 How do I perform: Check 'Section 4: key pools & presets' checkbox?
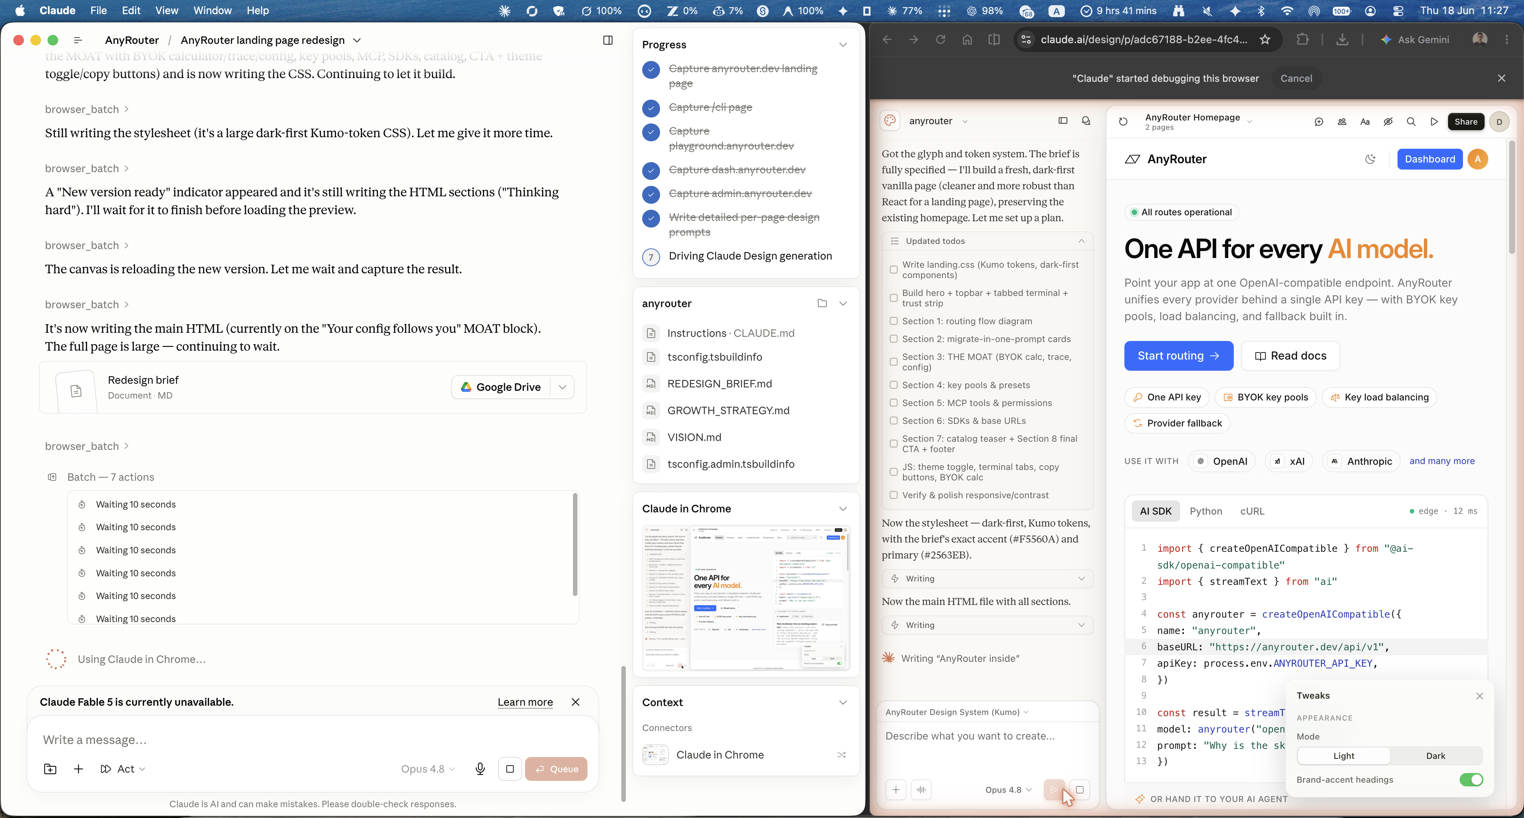[x=893, y=385]
